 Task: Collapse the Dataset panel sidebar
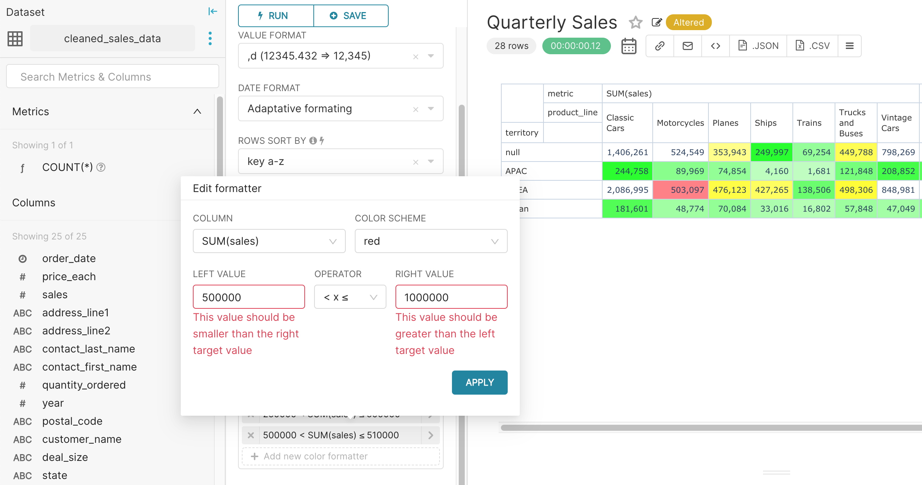coord(212,11)
